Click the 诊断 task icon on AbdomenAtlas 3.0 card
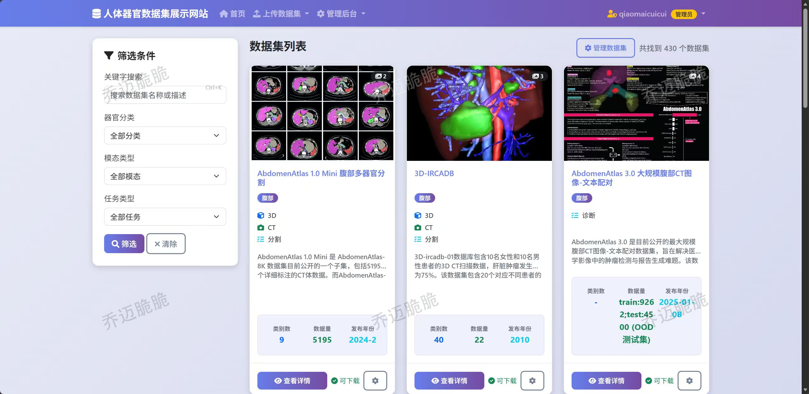The image size is (809, 394). [x=575, y=215]
